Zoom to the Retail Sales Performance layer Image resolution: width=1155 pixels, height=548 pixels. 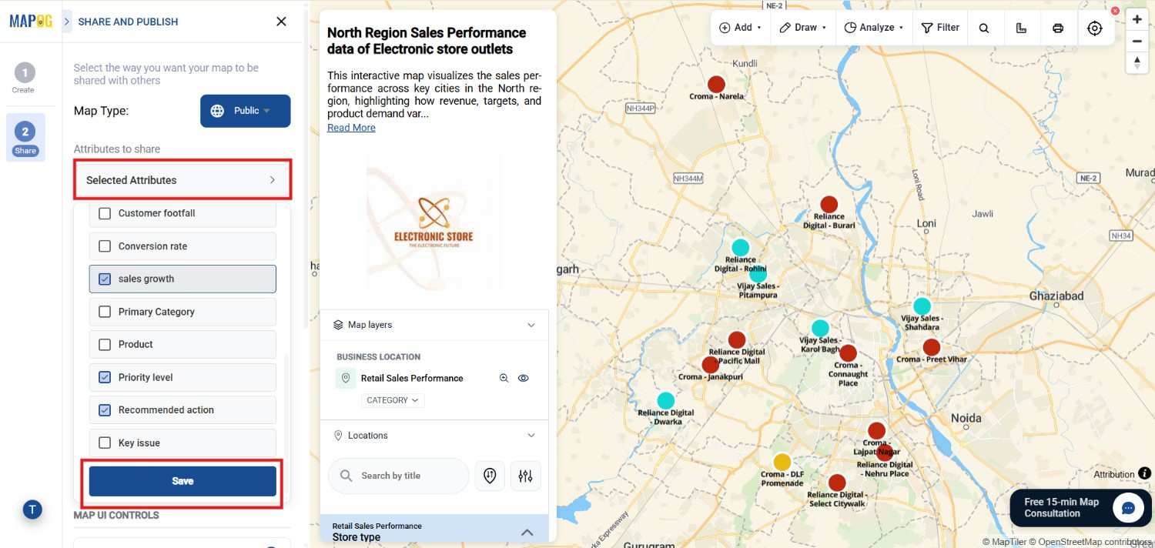(504, 378)
